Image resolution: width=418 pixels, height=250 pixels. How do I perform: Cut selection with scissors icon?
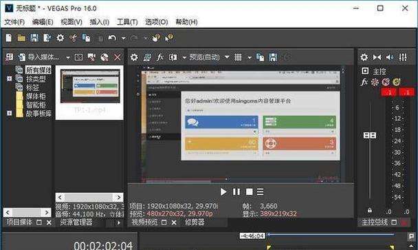coord(73,38)
